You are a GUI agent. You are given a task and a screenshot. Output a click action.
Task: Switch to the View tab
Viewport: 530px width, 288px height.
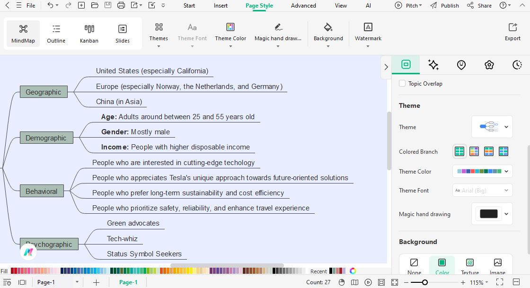point(341,5)
